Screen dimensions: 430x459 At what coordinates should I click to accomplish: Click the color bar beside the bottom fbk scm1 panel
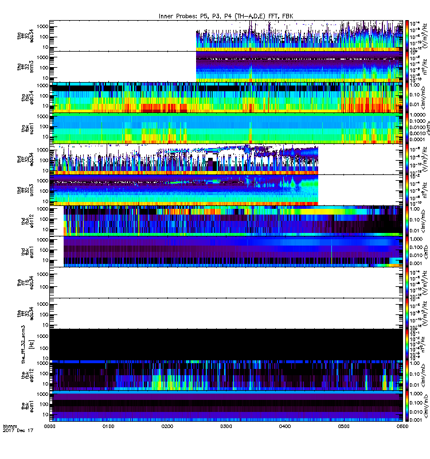tap(406, 406)
